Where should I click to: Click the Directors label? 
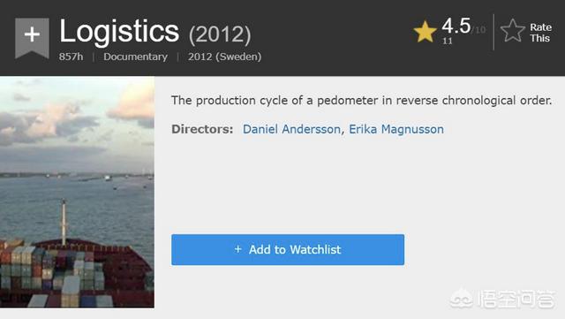(x=202, y=129)
